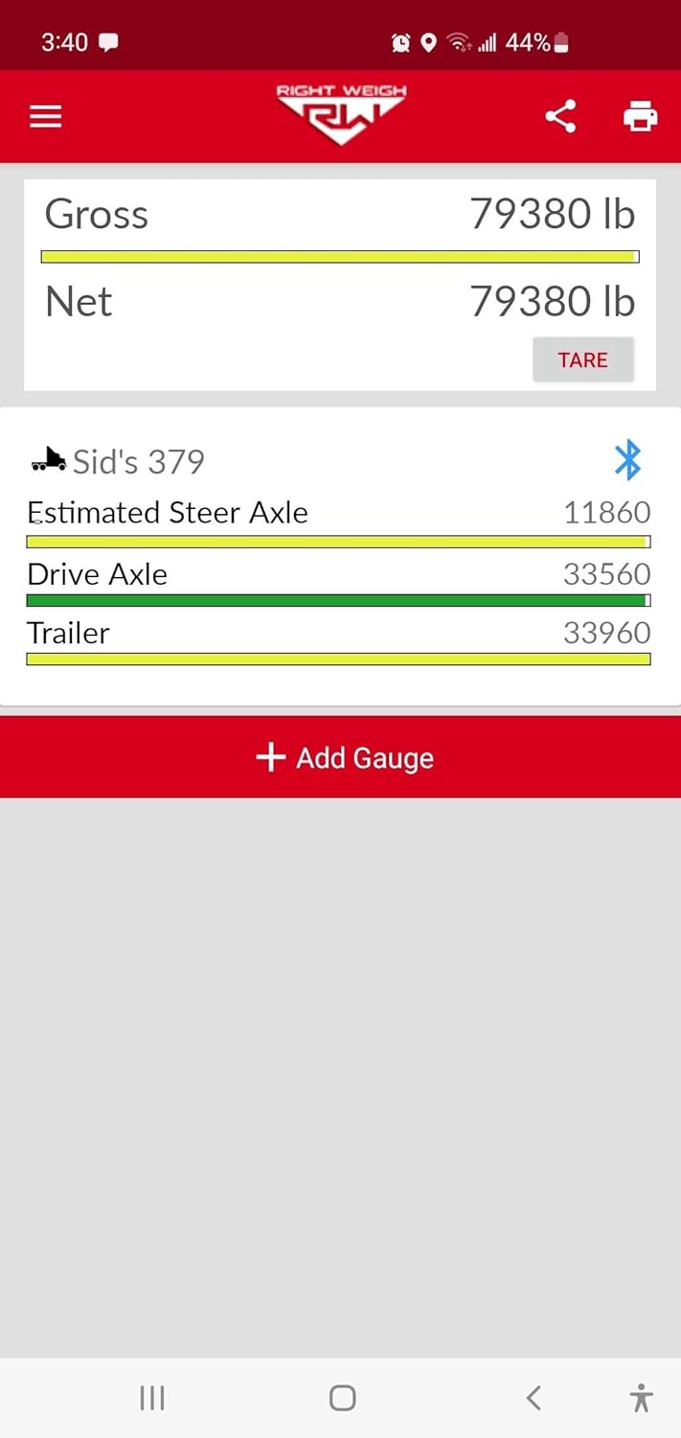Tap the Estimated Steer Axle bar
Screen dimensions: 681x1438
[338, 542]
